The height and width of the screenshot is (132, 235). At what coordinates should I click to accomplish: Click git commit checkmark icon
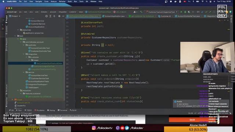point(206,12)
